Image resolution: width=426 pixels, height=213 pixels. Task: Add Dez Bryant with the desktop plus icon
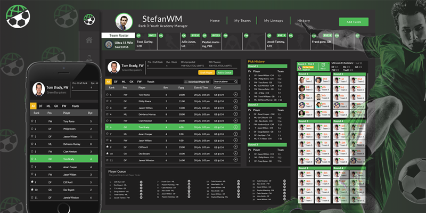[x=235, y=153]
